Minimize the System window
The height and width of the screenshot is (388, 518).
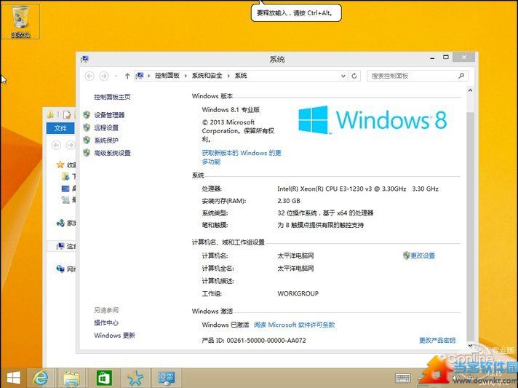[432, 58]
